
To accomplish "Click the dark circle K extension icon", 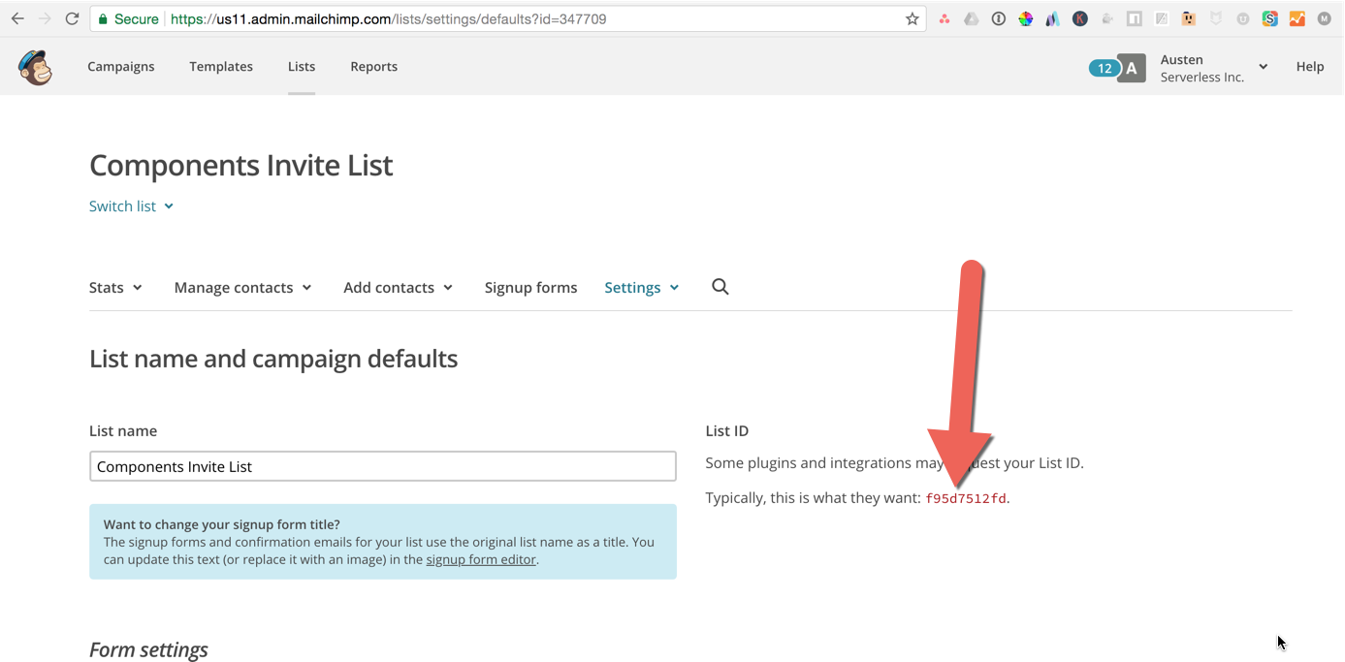I will pos(1079,18).
